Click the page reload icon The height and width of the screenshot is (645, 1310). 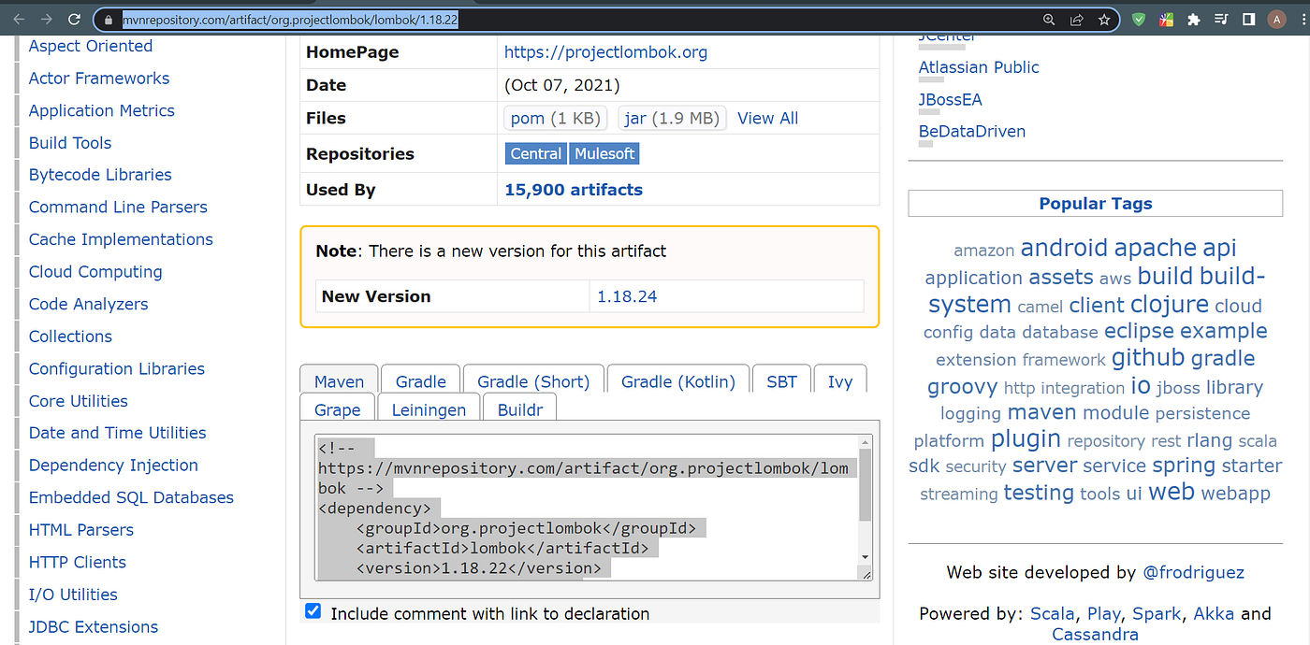(x=74, y=19)
